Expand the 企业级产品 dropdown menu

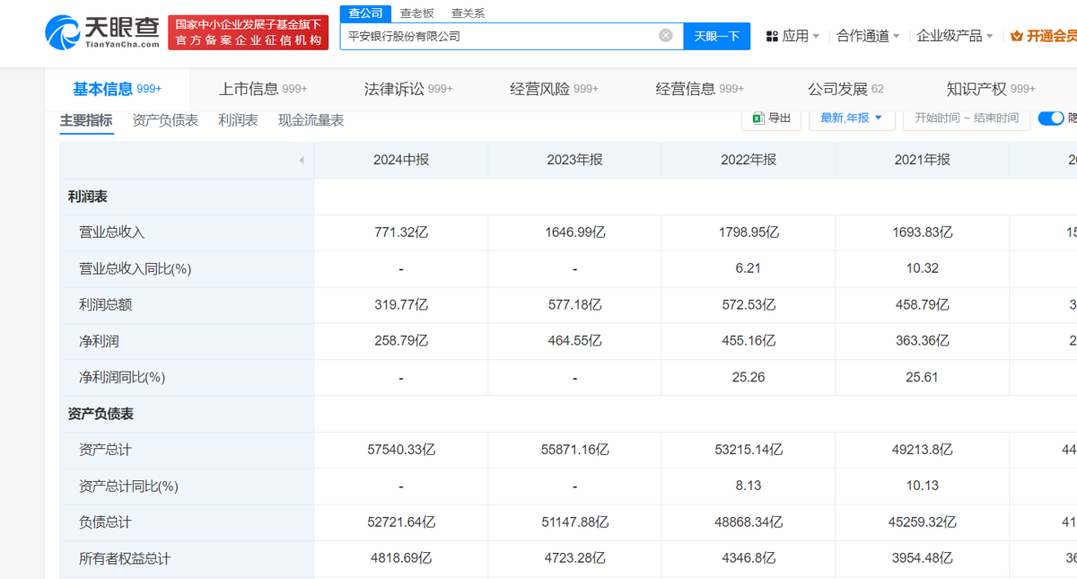955,36
